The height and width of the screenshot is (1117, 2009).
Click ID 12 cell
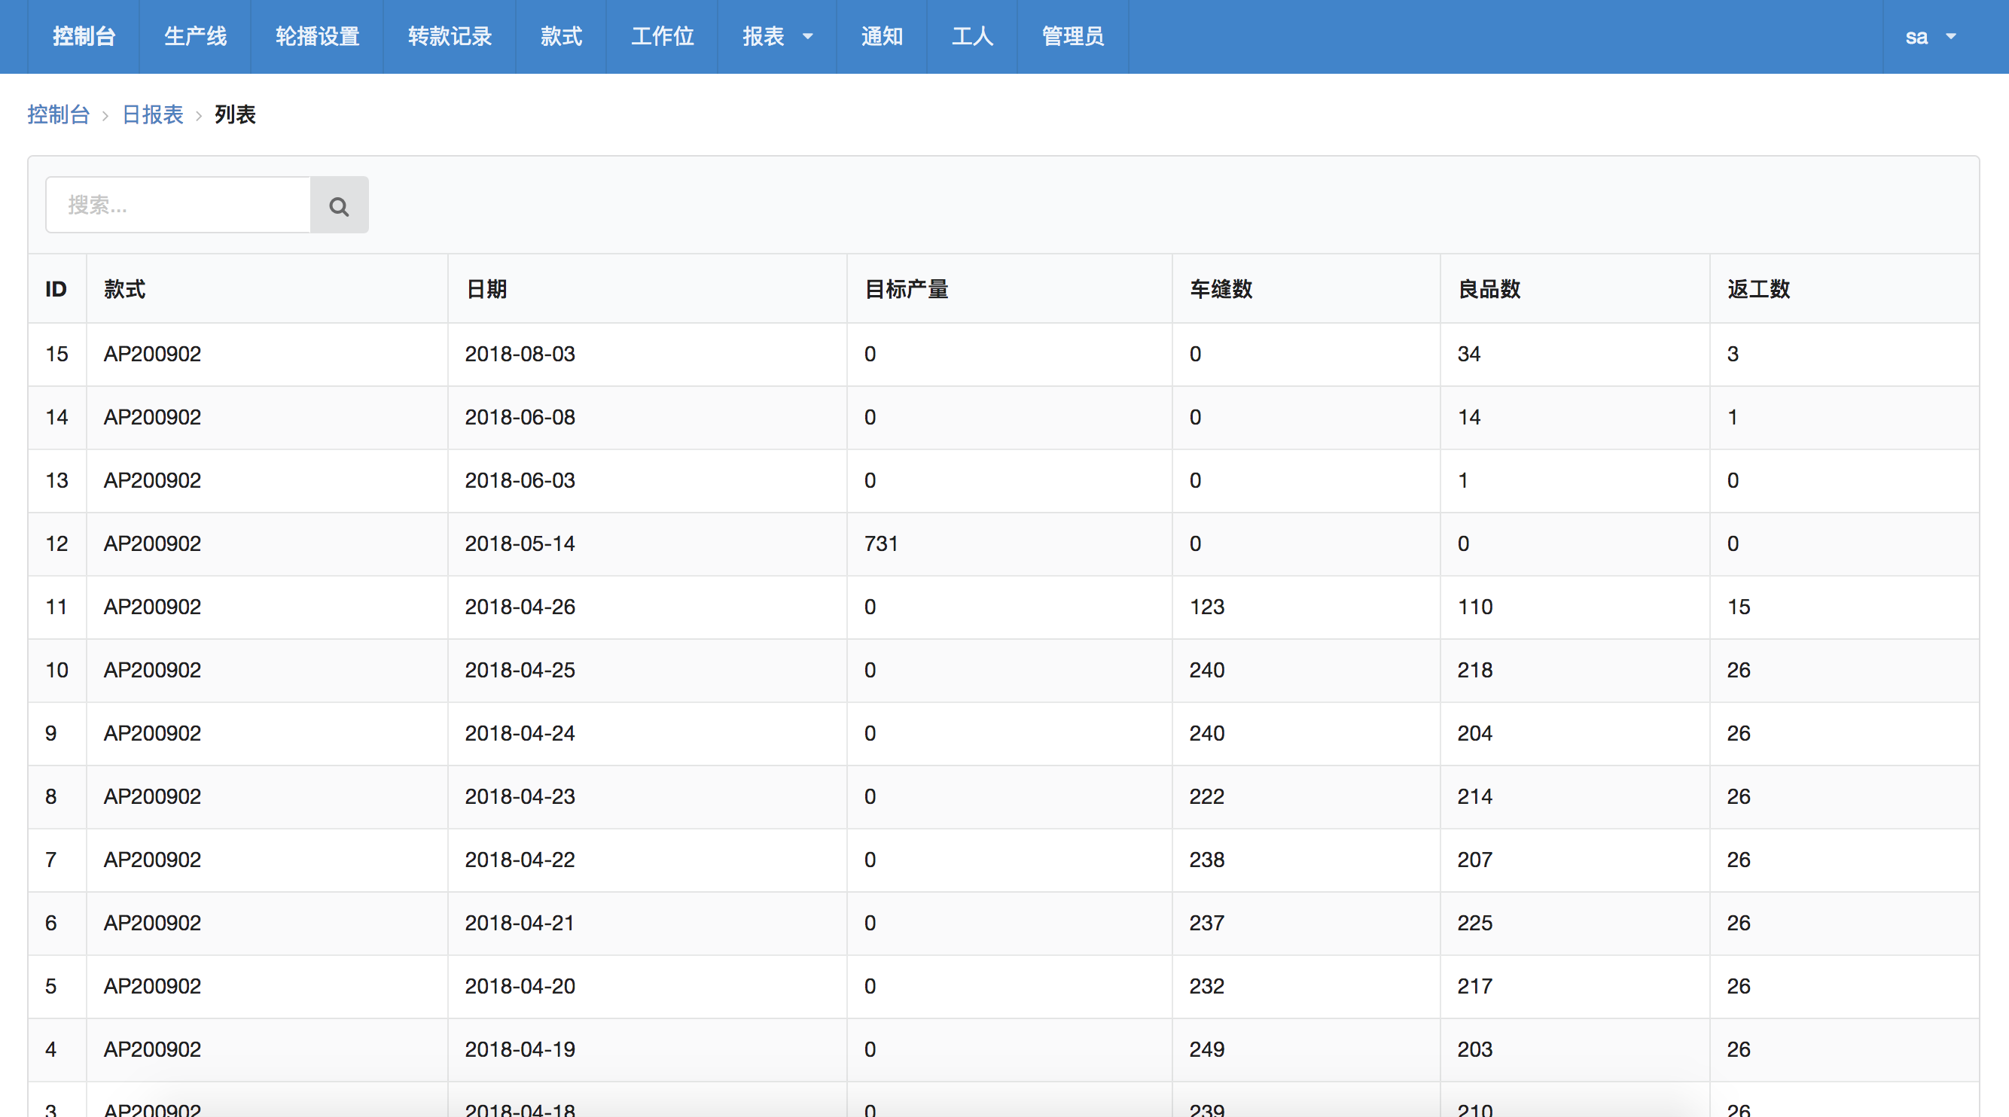coord(57,543)
